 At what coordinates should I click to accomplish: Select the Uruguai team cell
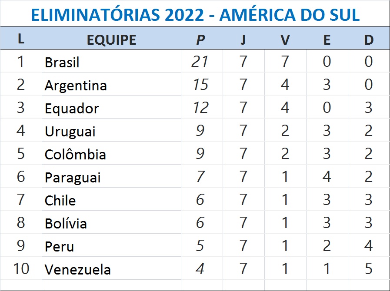[70, 132]
